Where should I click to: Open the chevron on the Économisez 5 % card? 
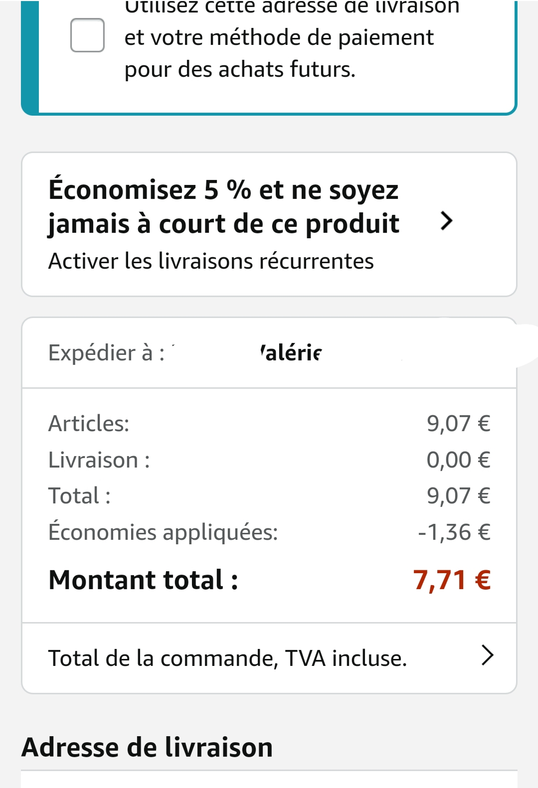click(x=446, y=221)
